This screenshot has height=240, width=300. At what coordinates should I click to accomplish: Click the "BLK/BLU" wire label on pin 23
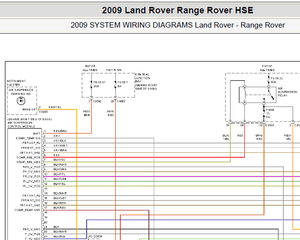tap(60, 237)
